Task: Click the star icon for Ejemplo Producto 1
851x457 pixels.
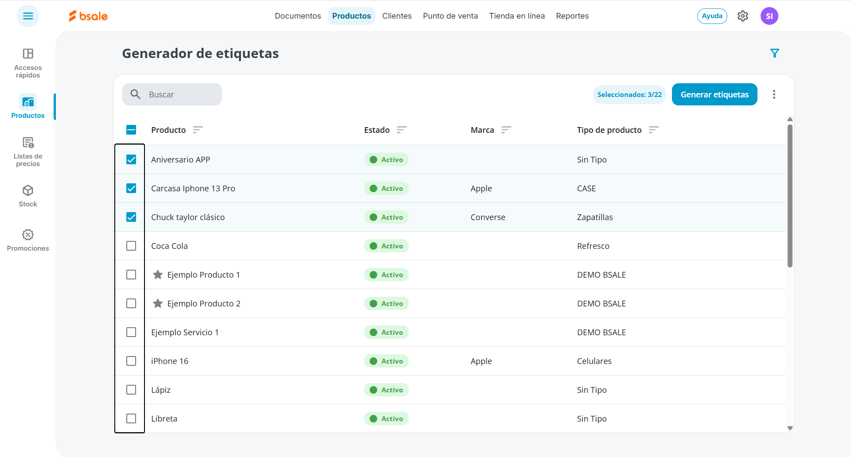Action: (x=158, y=275)
